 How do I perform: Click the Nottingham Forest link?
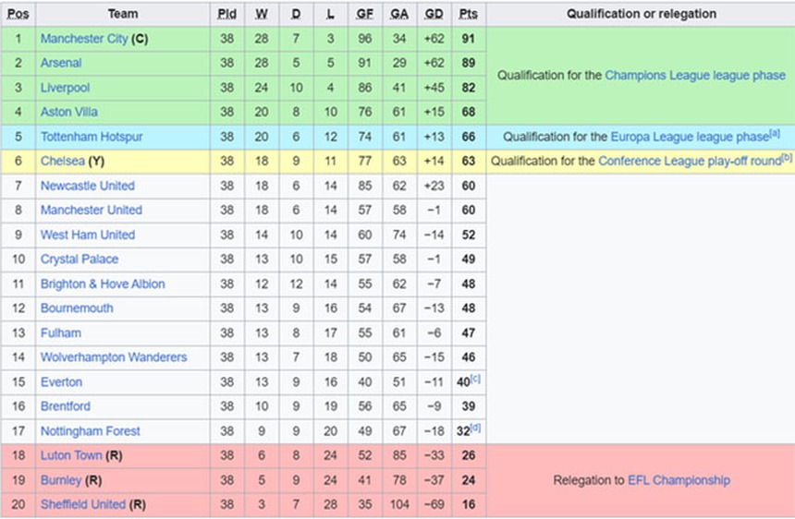[x=91, y=431]
